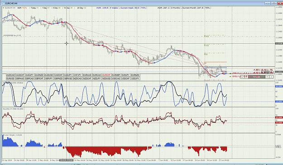
Task: Click the dark gray bar in the trade panel
Action: (257, 77)
